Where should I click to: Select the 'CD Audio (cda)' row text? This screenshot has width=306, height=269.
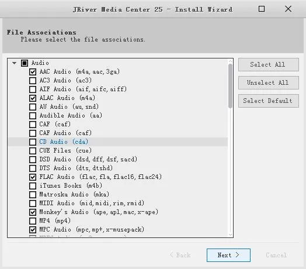(64, 142)
